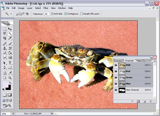The height and width of the screenshot is (116, 160).
Task: Jump to ImageReady button
Action: (7, 105)
